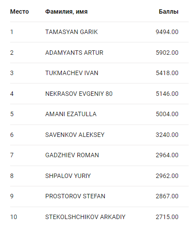This screenshot has width=190, height=227.
Task: Select ADAMYANTS ARTUR name
Action: click(x=74, y=53)
